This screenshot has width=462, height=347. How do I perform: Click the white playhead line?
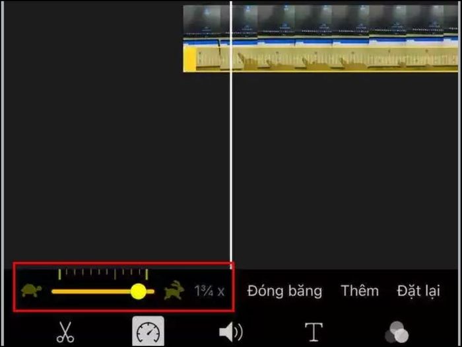(231, 134)
